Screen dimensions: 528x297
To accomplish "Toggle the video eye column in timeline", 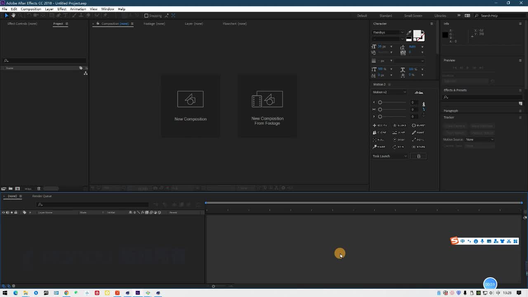I will pyautogui.click(x=3, y=212).
